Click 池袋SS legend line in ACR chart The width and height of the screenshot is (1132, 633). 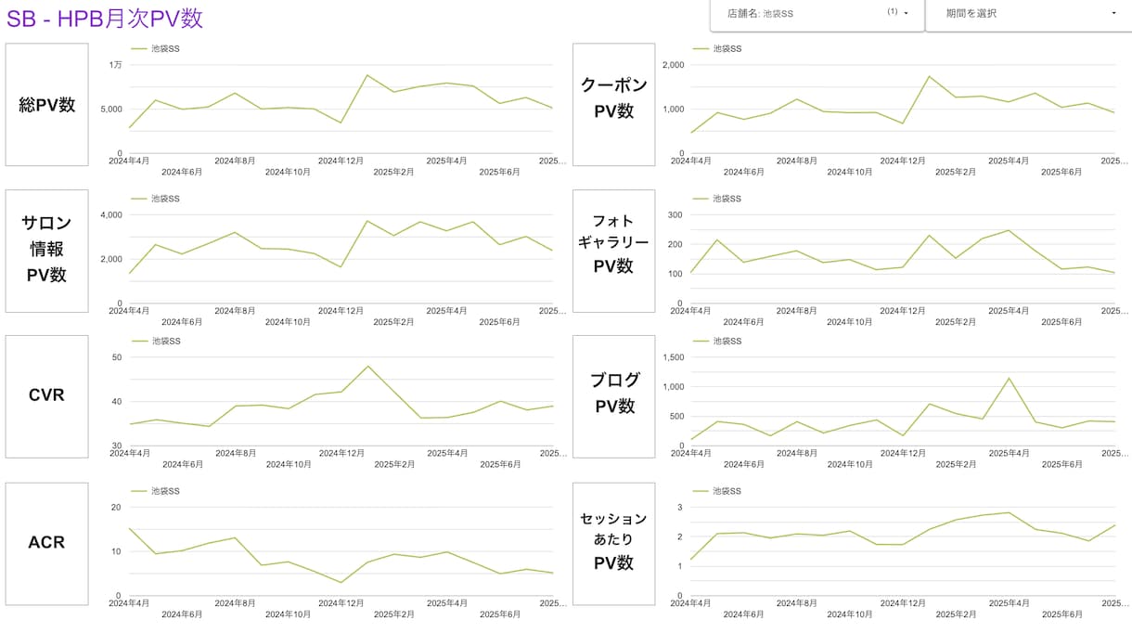[139, 490]
